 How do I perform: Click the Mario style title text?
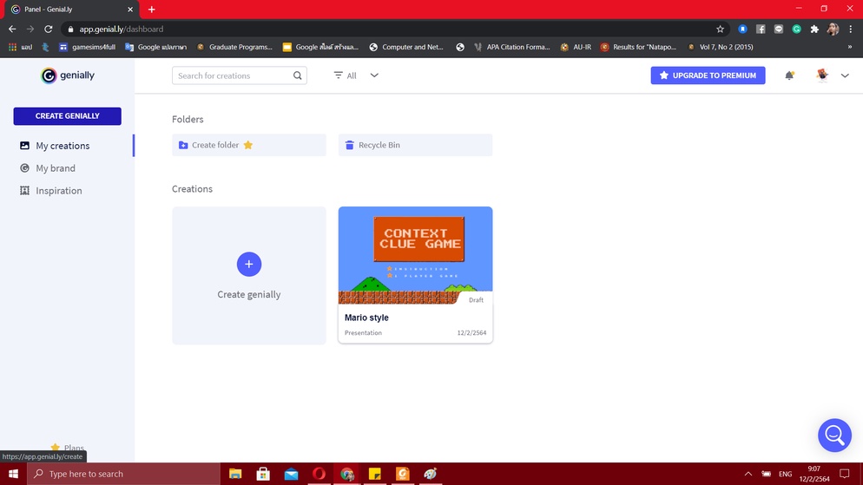coord(366,318)
